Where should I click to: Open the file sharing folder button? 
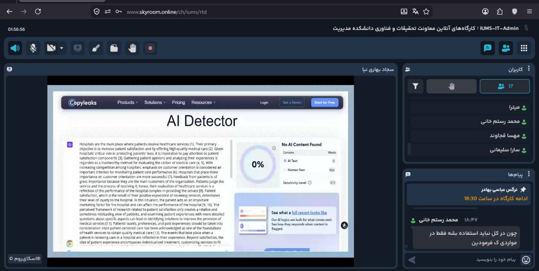pyautogui.click(x=114, y=48)
